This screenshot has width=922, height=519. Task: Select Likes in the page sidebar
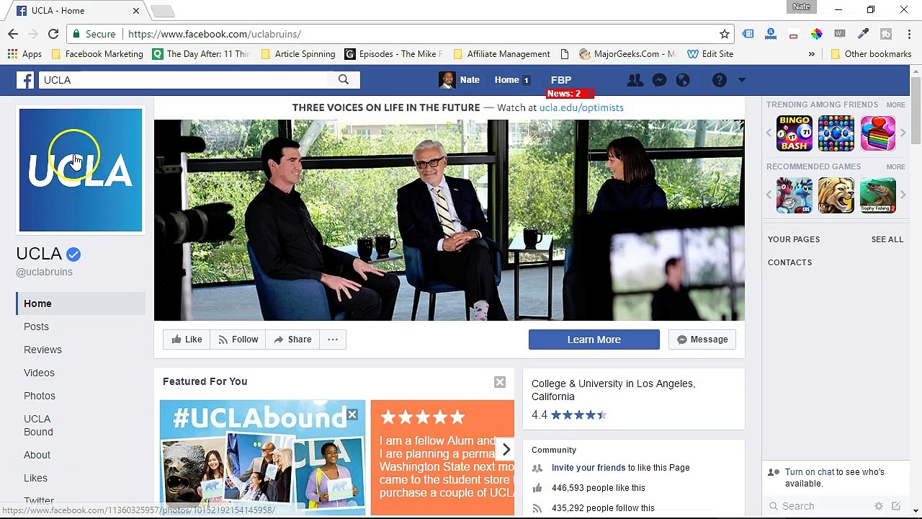click(35, 478)
